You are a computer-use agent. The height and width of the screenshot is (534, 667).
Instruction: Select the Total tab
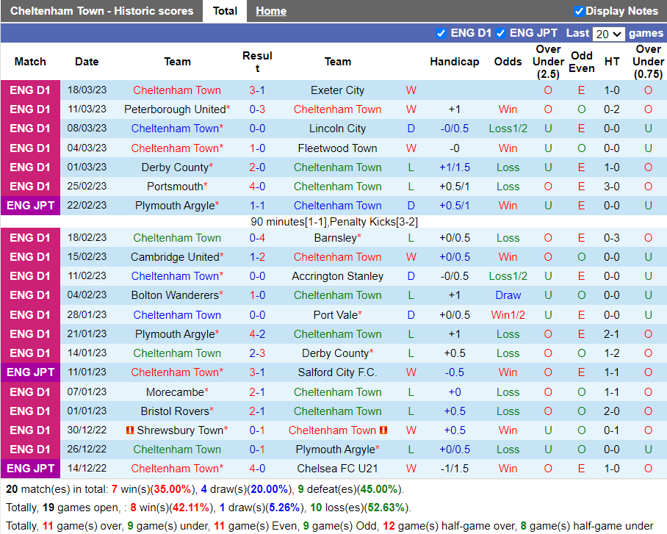225,11
